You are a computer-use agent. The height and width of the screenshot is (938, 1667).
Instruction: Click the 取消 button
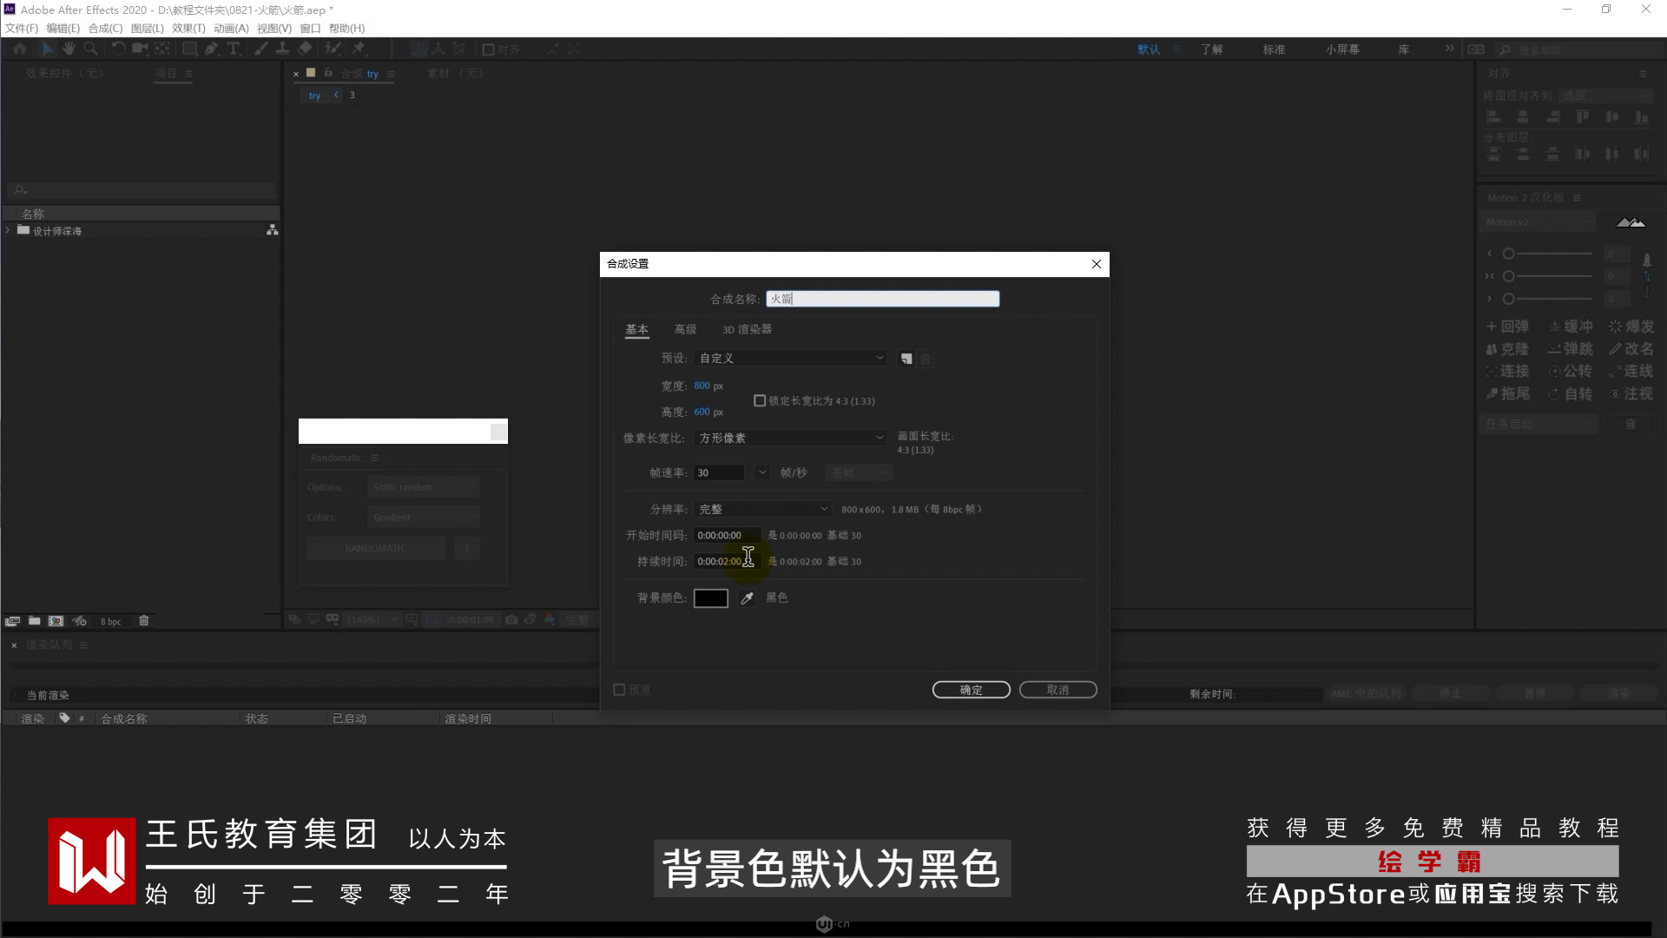coord(1058,690)
